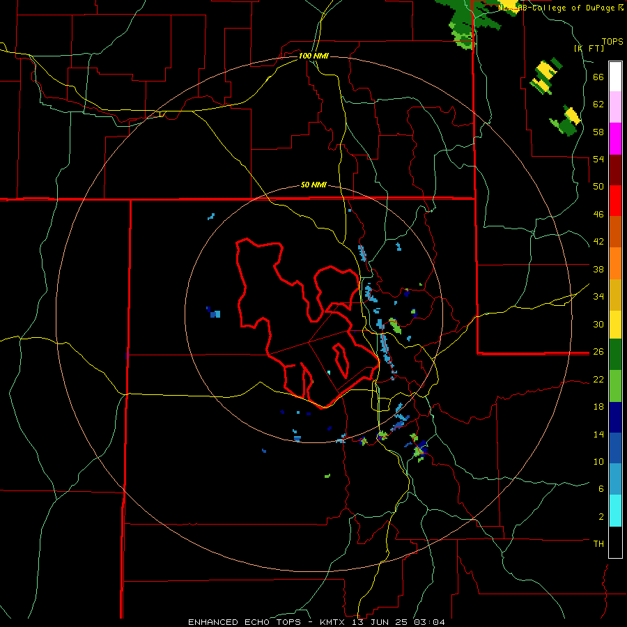Click the legend value "22"

[x=598, y=380]
